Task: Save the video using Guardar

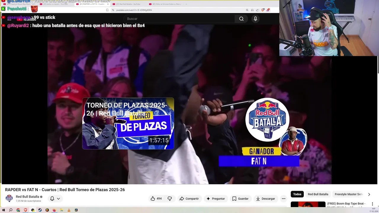Action: [x=240, y=199]
